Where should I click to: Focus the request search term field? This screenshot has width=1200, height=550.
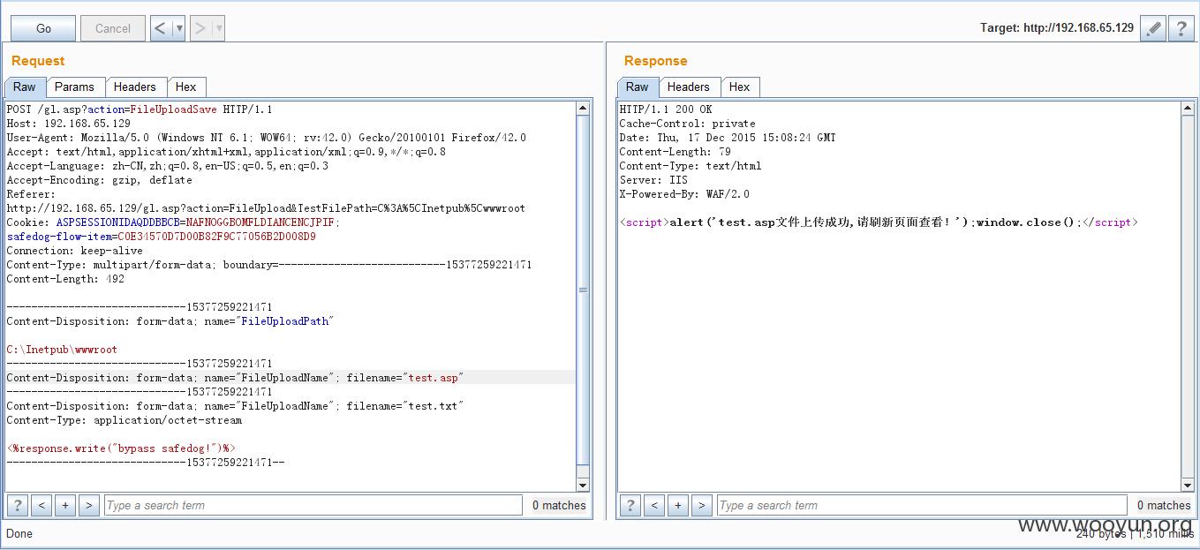coord(313,505)
